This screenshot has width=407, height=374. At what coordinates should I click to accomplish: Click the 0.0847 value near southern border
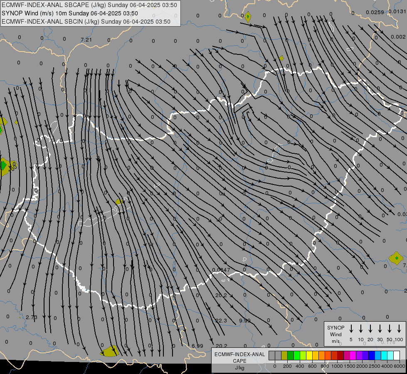221,270
